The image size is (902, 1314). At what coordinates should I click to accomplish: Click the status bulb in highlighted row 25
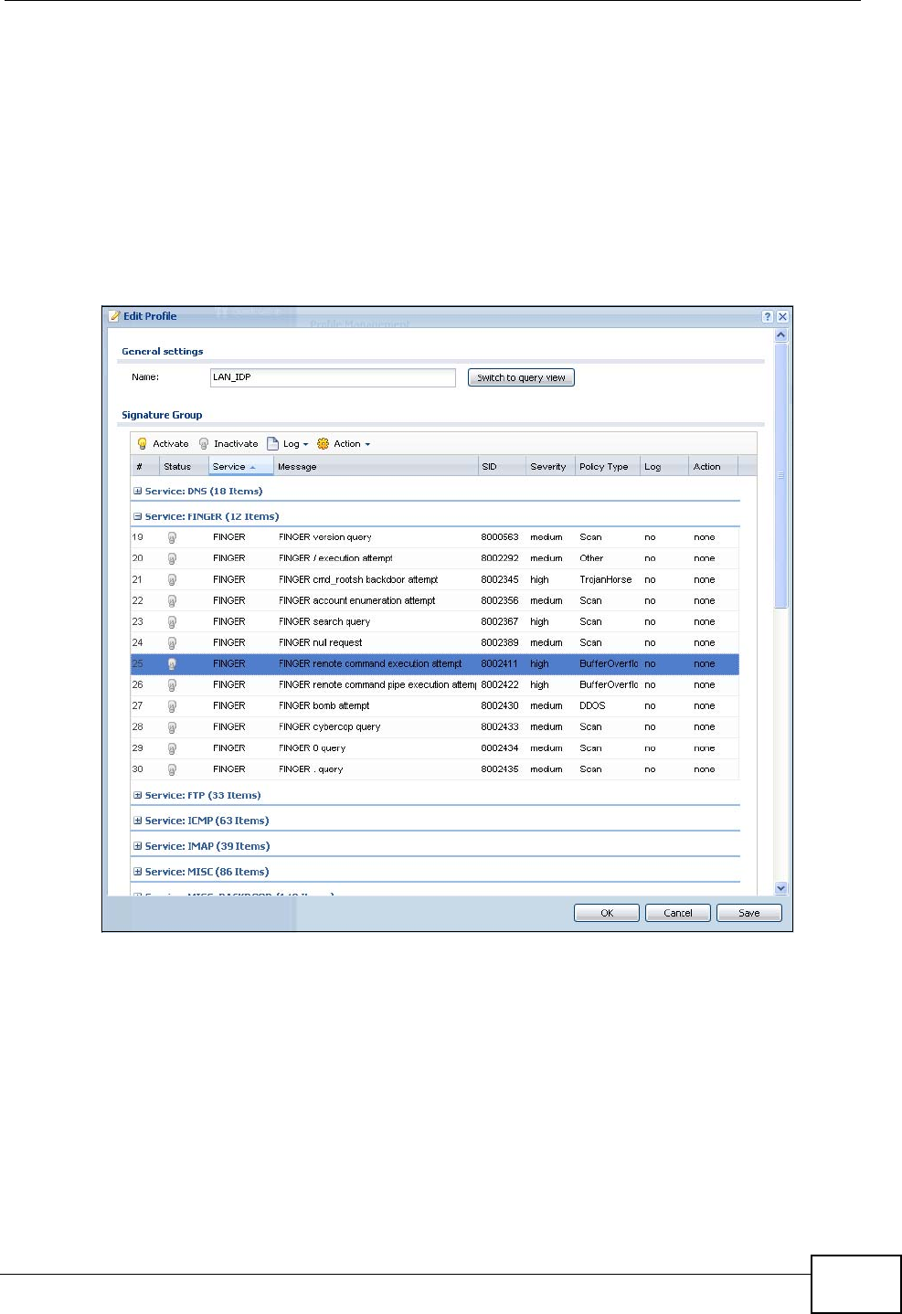pyautogui.click(x=172, y=663)
